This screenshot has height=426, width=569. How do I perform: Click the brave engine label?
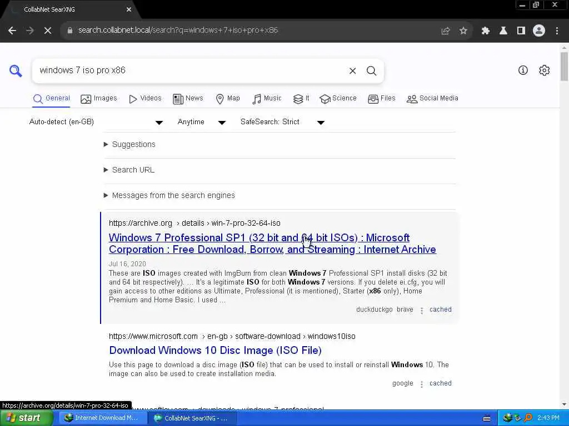(405, 310)
